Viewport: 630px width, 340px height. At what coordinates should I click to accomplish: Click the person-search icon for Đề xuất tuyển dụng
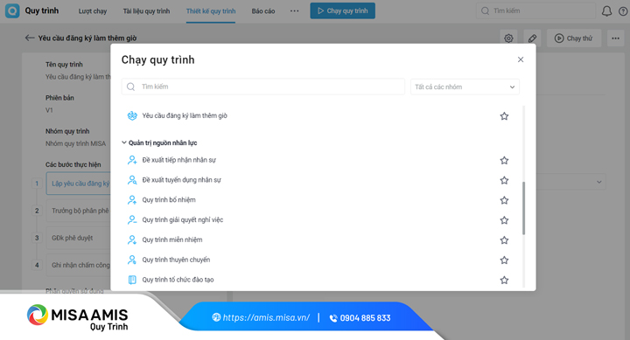coord(132,180)
